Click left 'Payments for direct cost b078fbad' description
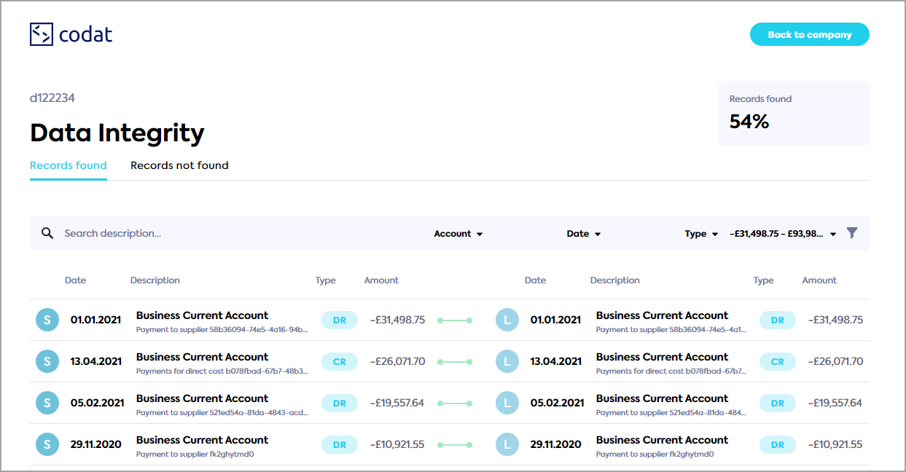This screenshot has width=906, height=472. [x=222, y=371]
